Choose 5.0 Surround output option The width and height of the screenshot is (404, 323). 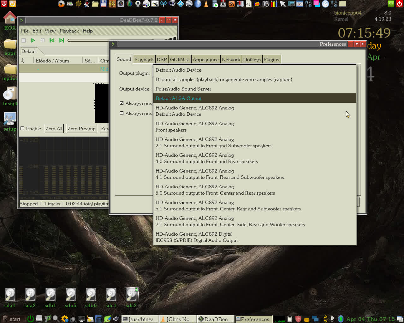click(255, 190)
